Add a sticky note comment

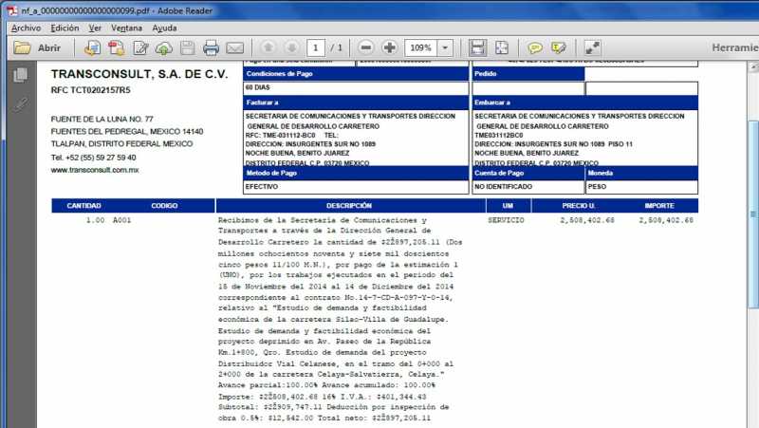(535, 47)
